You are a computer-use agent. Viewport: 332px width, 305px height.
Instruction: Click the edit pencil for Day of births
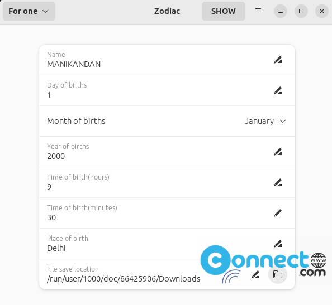(x=278, y=91)
